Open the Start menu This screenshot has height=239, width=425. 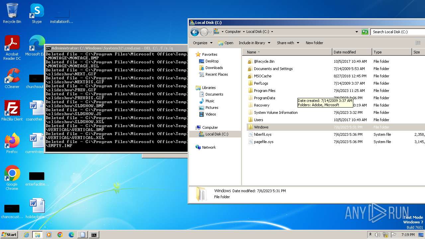(x=9, y=234)
